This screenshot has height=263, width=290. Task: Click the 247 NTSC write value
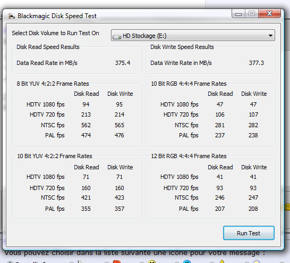click(253, 198)
